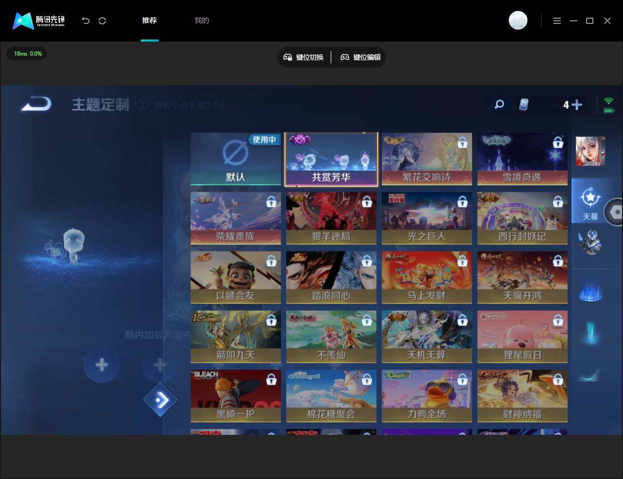Screen dimensions: 623x479
Task: Click the help icon next to 主题定制
Action: pos(142,105)
